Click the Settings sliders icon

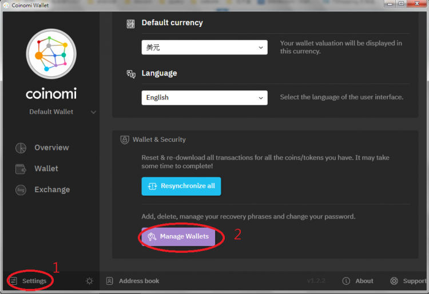13,281
